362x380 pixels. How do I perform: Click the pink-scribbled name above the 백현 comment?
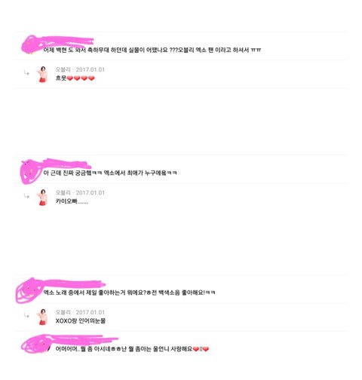click(x=68, y=41)
